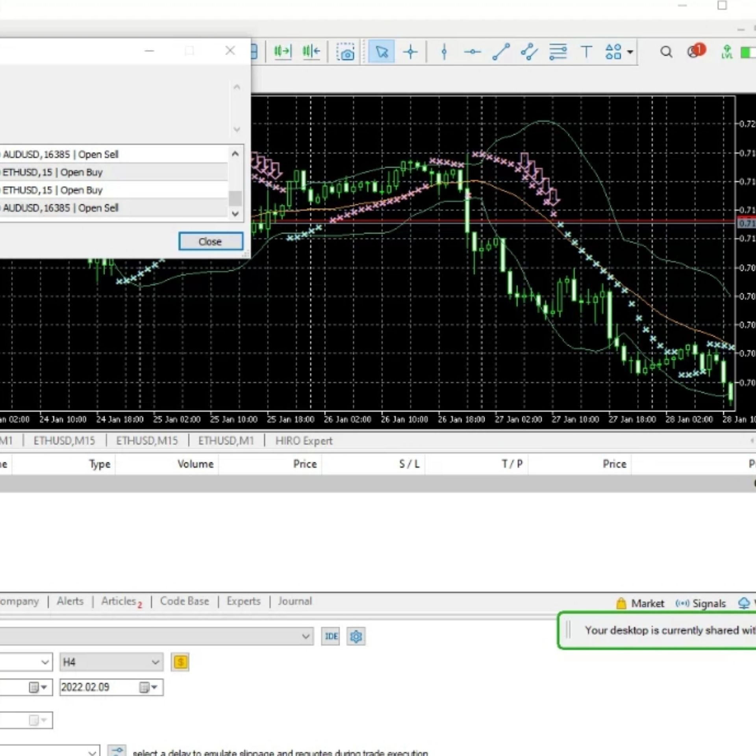Switch to the HIRO Expert chart tab
Screen dimensions: 756x756
pos(304,441)
